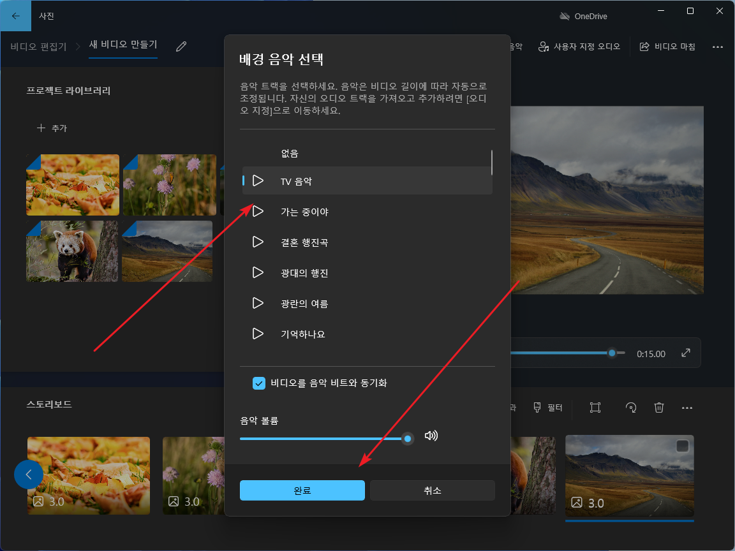Click the pencil rename video icon

(x=181, y=47)
